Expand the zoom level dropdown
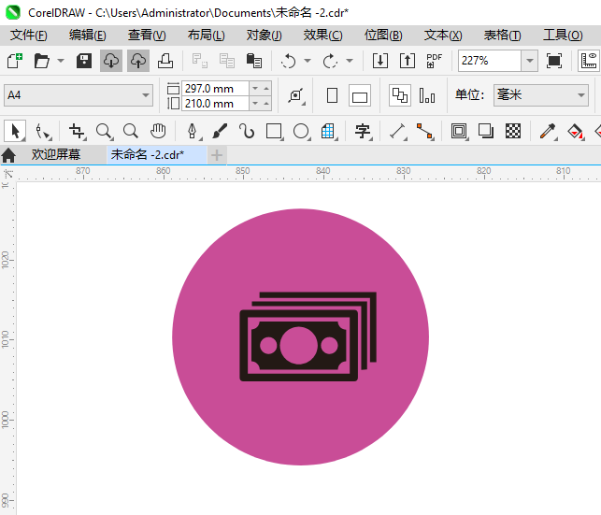Viewport: 601px width, 515px height. pos(530,61)
